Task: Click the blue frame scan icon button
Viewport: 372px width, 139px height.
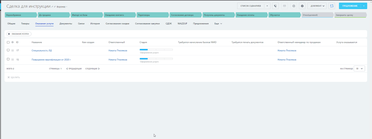Action: [x=331, y=6]
